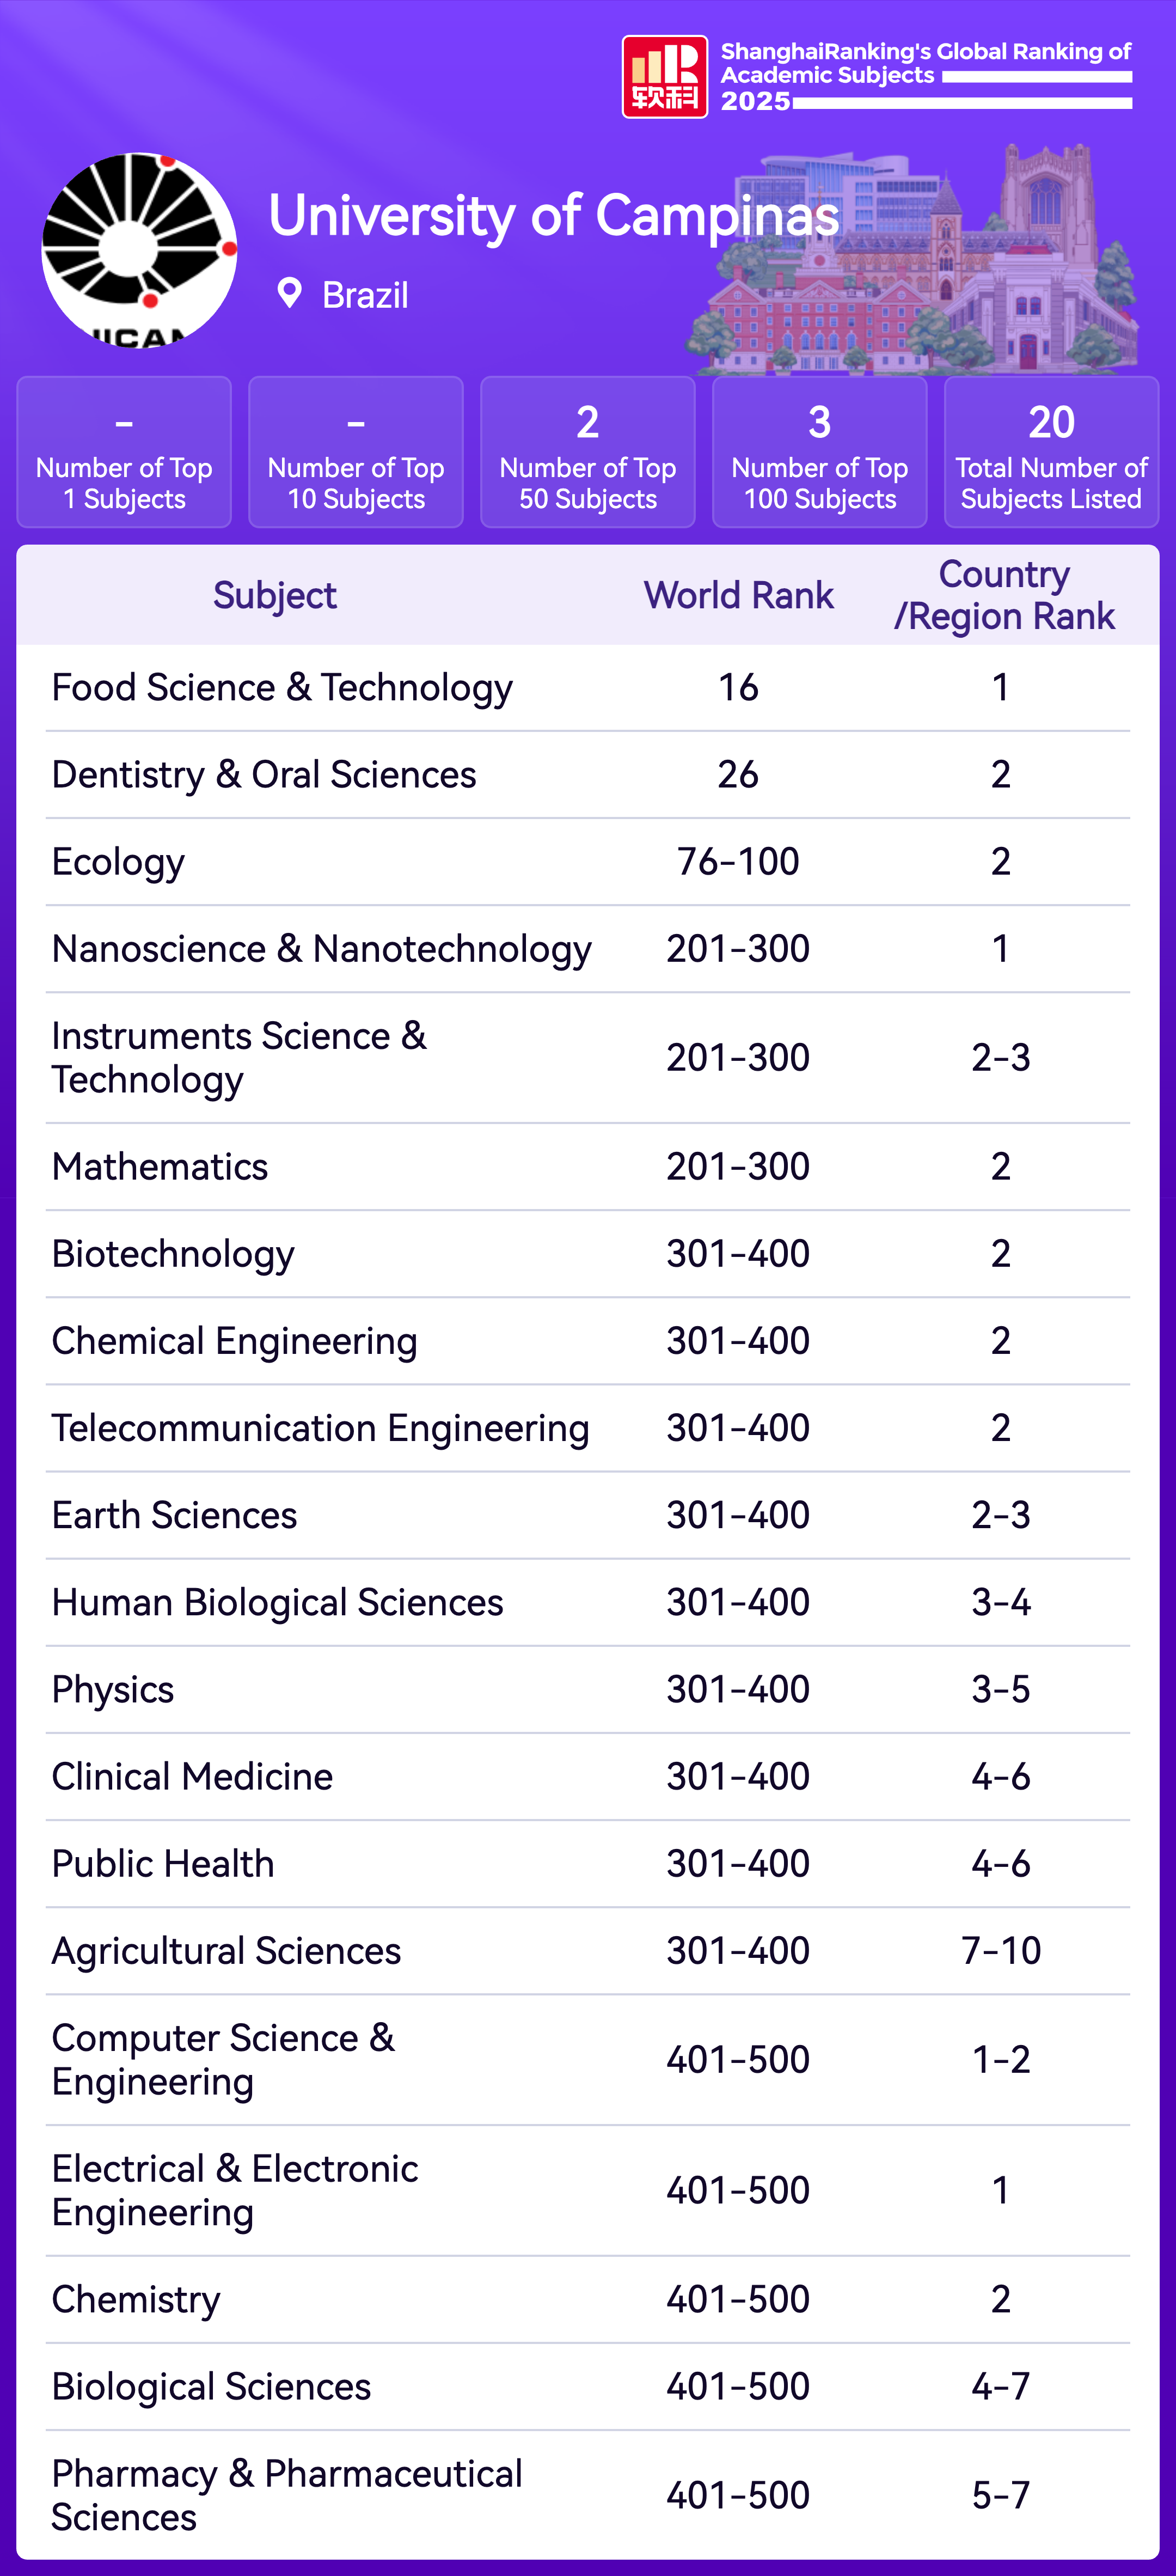The height and width of the screenshot is (2576, 1176).
Task: Click the University of Campinas circular emblem
Action: (139, 250)
